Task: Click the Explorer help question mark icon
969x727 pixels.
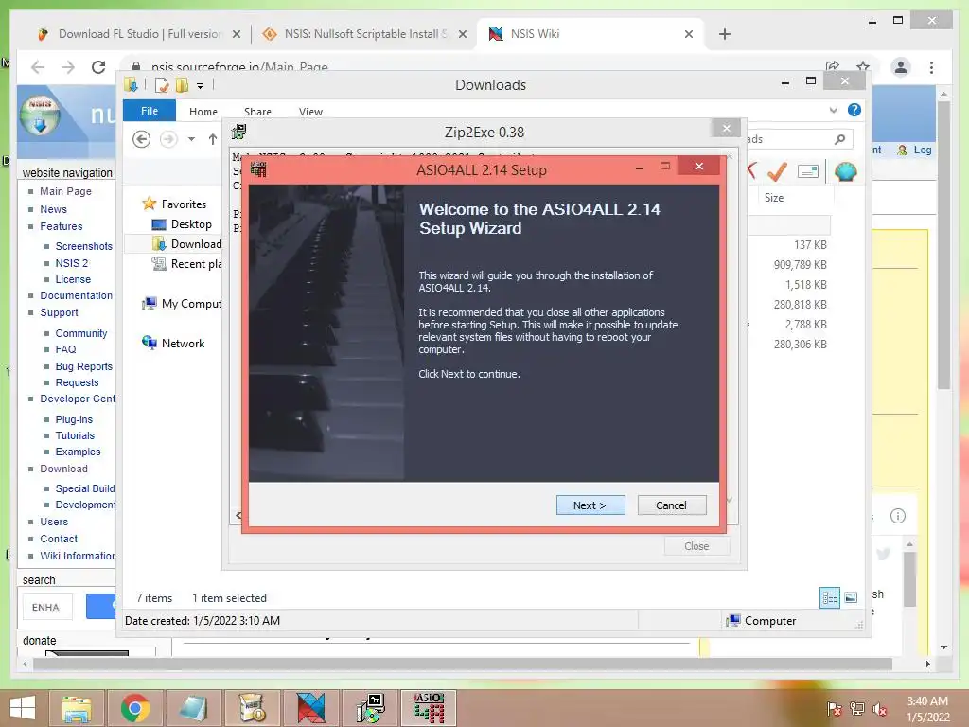Action: point(854,110)
